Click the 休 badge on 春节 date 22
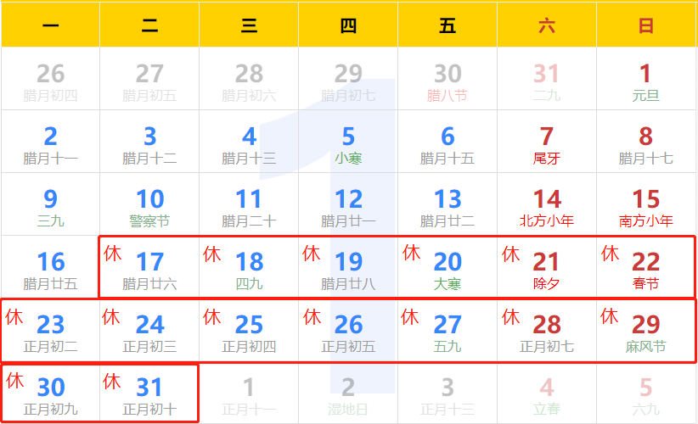The height and width of the screenshot is (424, 698). tap(611, 254)
